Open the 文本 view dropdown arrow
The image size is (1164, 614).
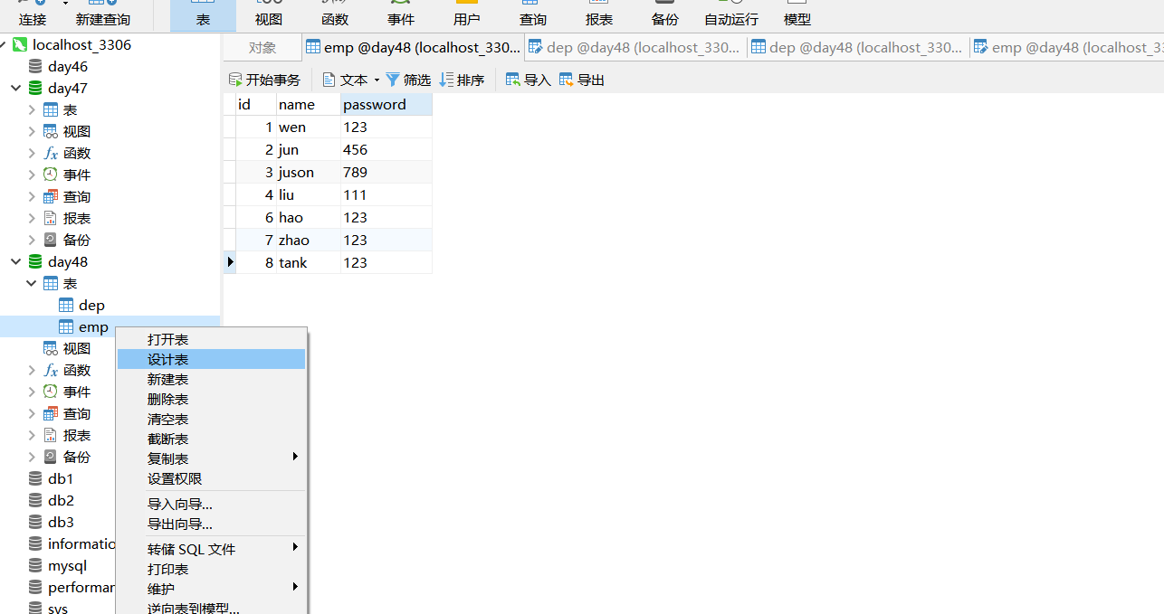click(x=377, y=80)
